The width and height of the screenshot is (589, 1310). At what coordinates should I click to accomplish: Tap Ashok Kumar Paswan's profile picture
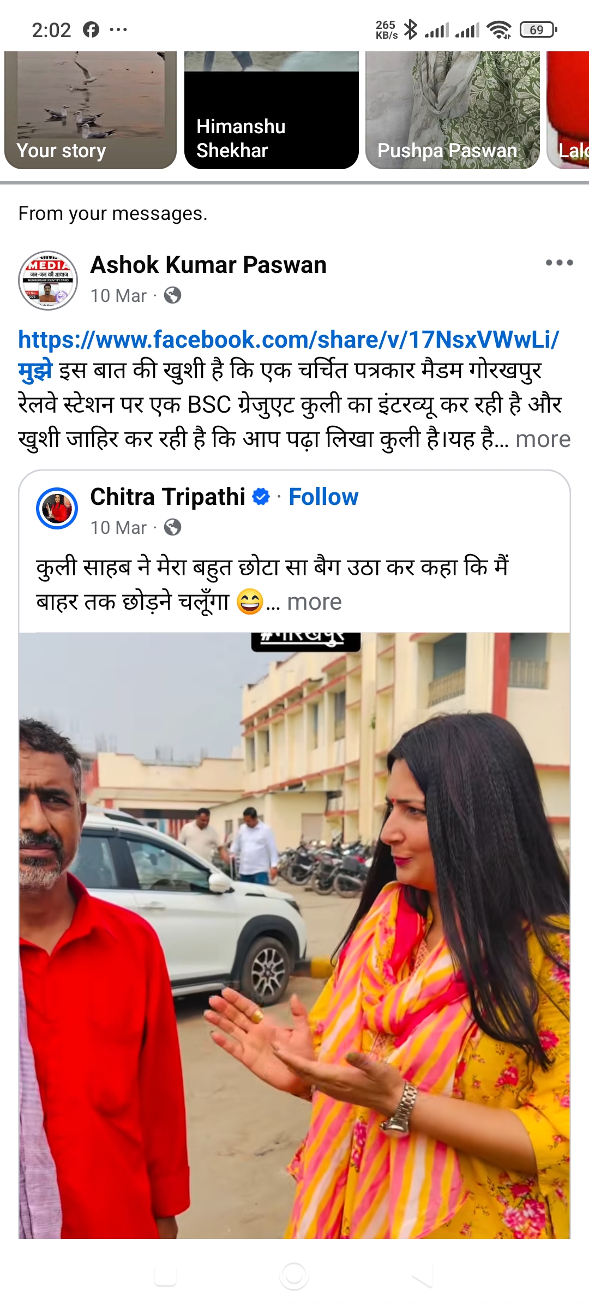coord(48,281)
